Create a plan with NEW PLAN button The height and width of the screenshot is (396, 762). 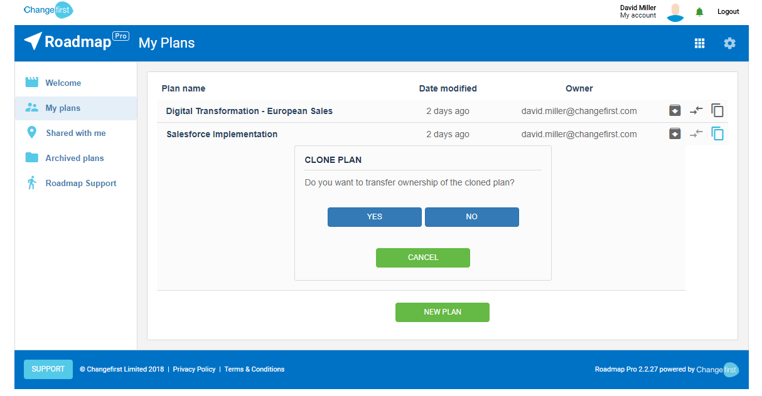pos(443,312)
